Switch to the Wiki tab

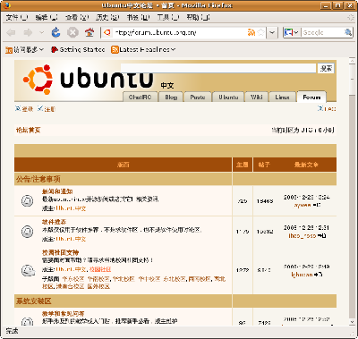tap(257, 97)
